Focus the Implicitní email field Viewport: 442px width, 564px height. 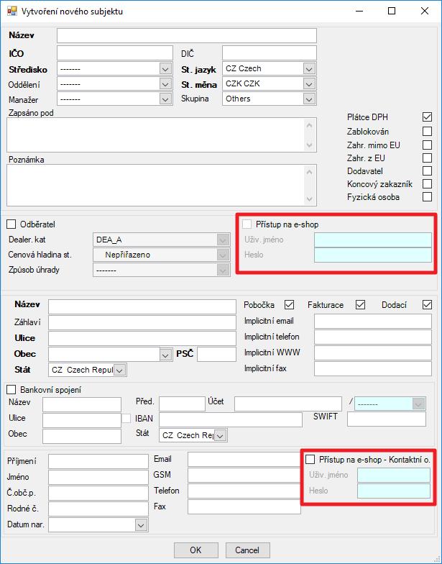[373, 321]
